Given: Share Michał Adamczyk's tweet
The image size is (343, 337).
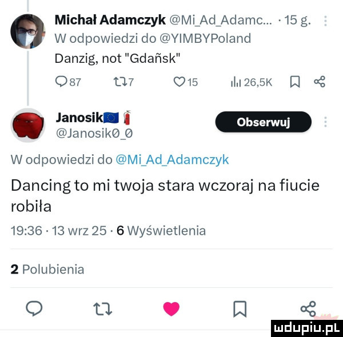Looking at the screenshot, I should coord(320,82).
